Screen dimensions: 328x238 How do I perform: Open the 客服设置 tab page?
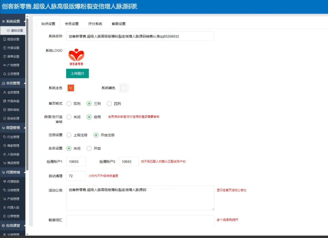tap(119, 24)
